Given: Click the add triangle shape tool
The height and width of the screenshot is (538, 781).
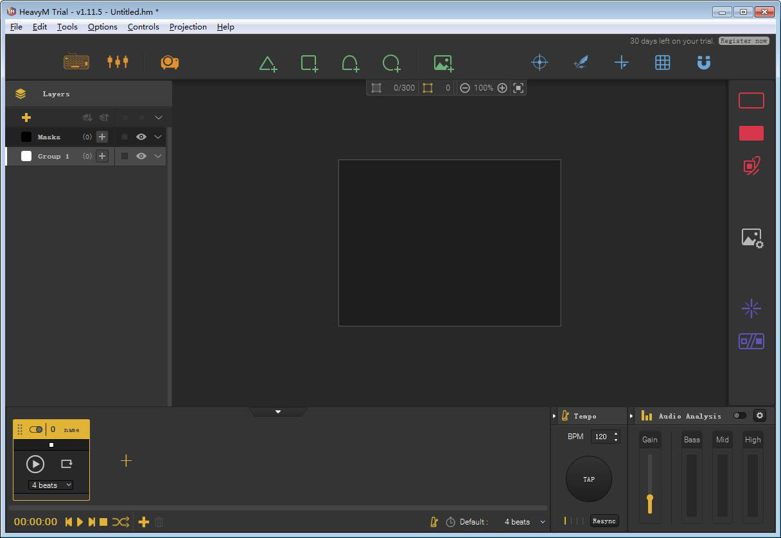Looking at the screenshot, I should pyautogui.click(x=268, y=63).
